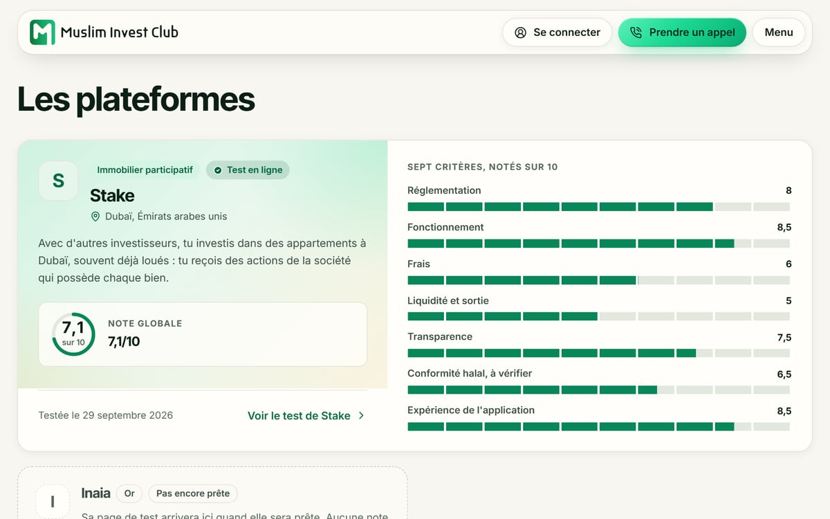Image resolution: width=830 pixels, height=519 pixels.
Task: Click the Inaia platform title
Action: [x=95, y=493]
